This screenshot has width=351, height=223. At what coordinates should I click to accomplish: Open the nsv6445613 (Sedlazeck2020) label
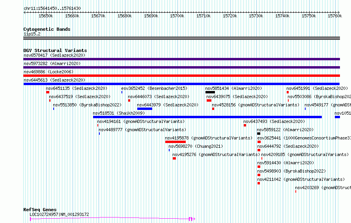54,80
